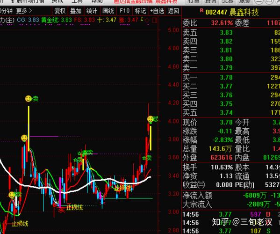Click the red R badge beside 002447

coord(201,11)
